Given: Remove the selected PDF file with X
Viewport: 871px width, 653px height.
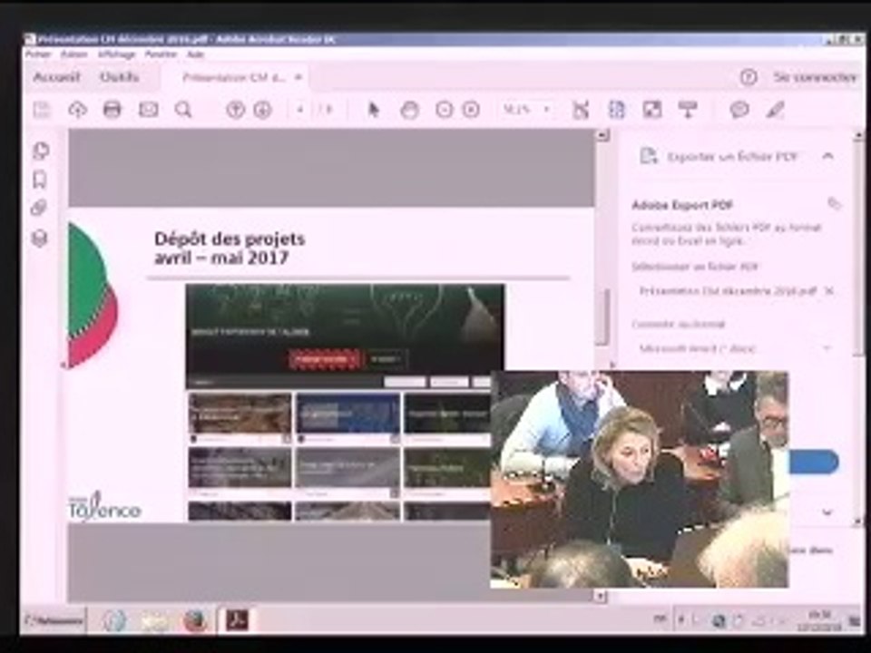Looking at the screenshot, I should click(x=828, y=290).
